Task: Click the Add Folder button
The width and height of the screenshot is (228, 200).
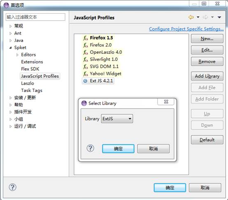Action: point(207,99)
